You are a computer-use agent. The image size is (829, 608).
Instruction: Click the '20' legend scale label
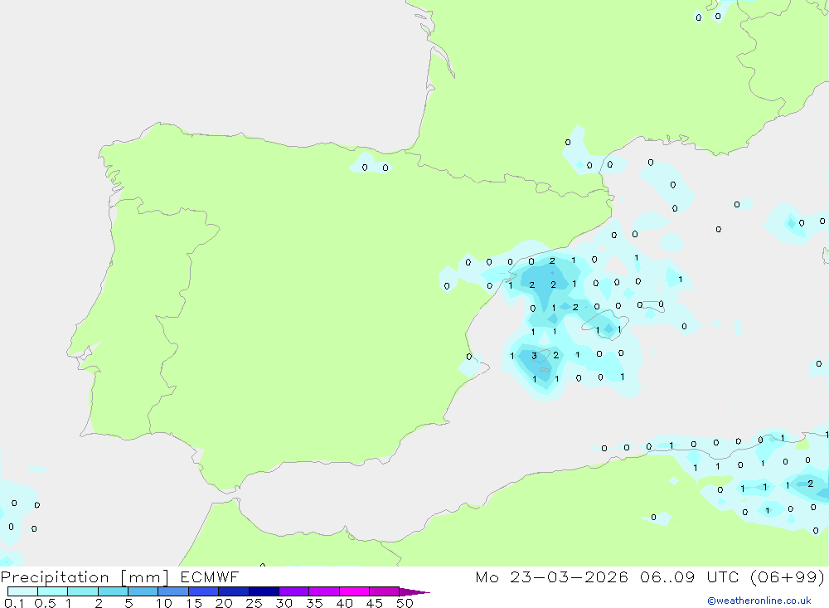[x=224, y=603]
